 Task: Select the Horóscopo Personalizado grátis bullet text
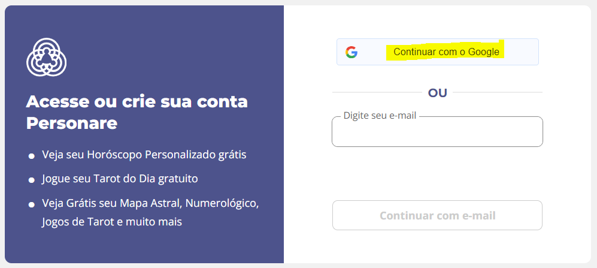[144, 155]
